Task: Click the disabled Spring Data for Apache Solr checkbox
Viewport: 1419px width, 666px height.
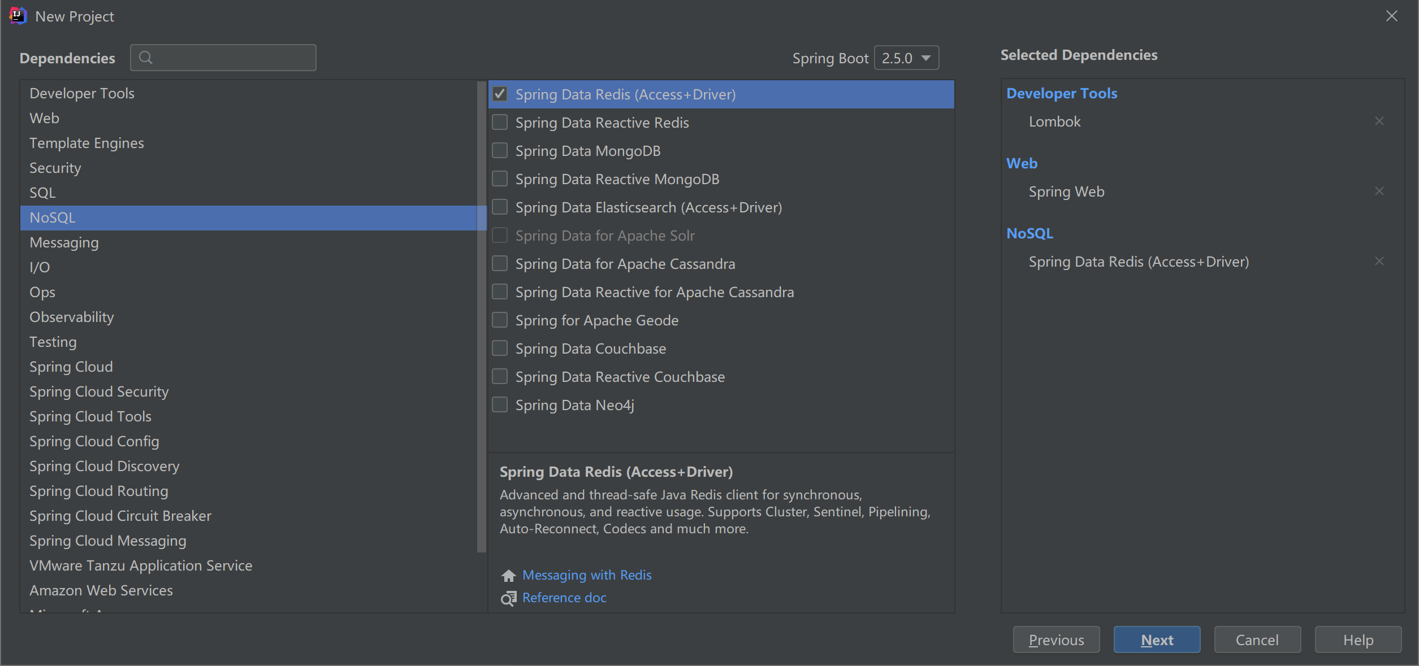Action: coord(500,235)
